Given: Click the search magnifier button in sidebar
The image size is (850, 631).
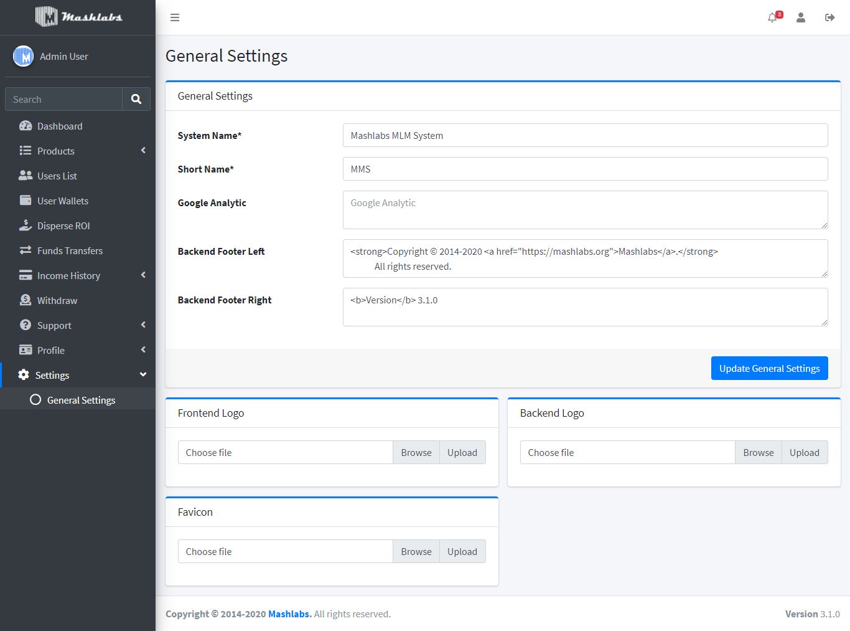Looking at the screenshot, I should pyautogui.click(x=136, y=99).
